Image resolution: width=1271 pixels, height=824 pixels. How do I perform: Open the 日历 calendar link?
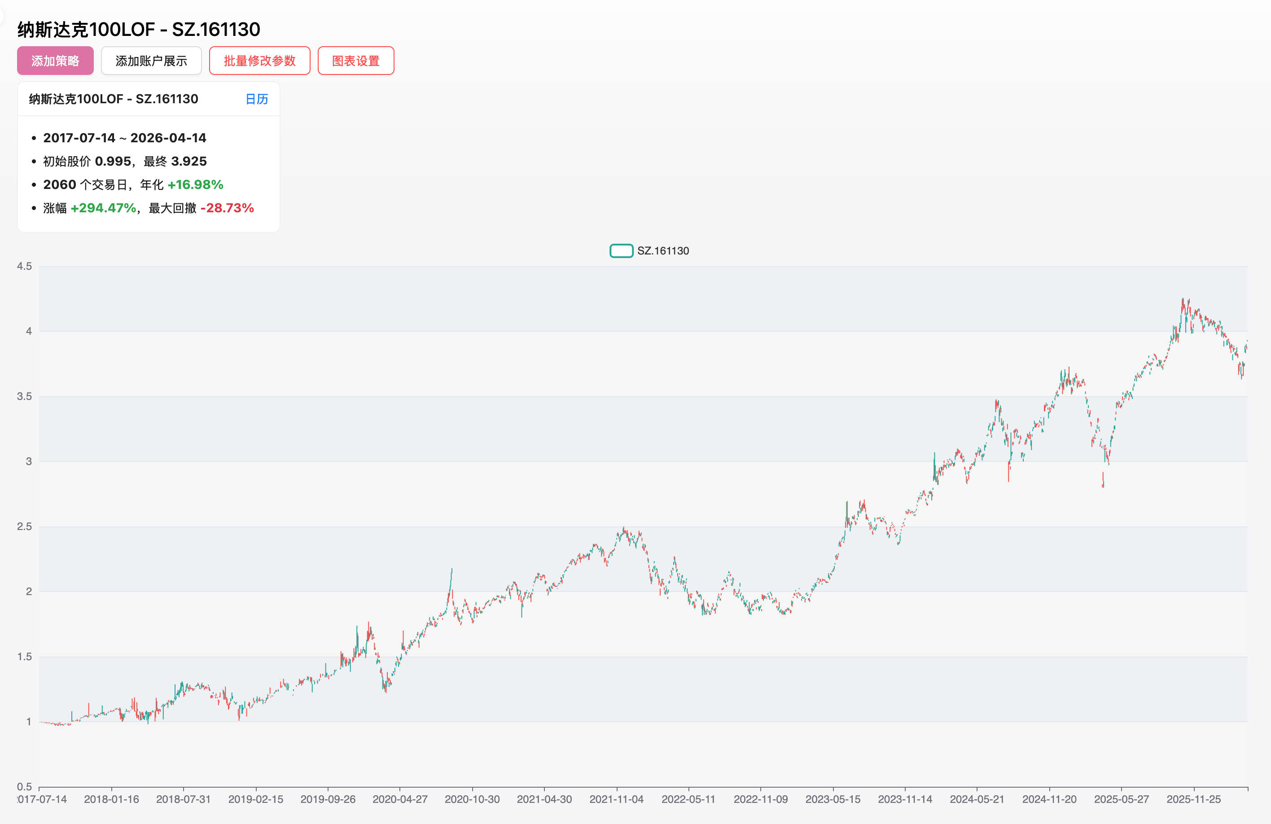click(x=256, y=99)
